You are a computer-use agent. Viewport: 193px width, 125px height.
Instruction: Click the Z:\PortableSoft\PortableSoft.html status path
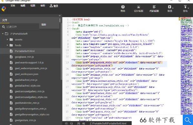pyautogui.click(x=108, y=123)
